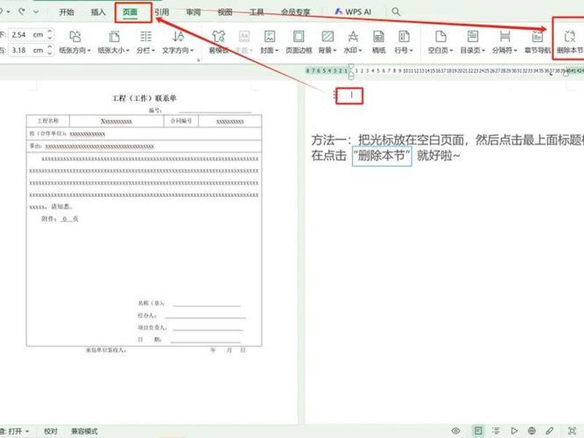Toggle eye protection mode in the status bar
Screen dimensions: 584x438
coord(456,431)
